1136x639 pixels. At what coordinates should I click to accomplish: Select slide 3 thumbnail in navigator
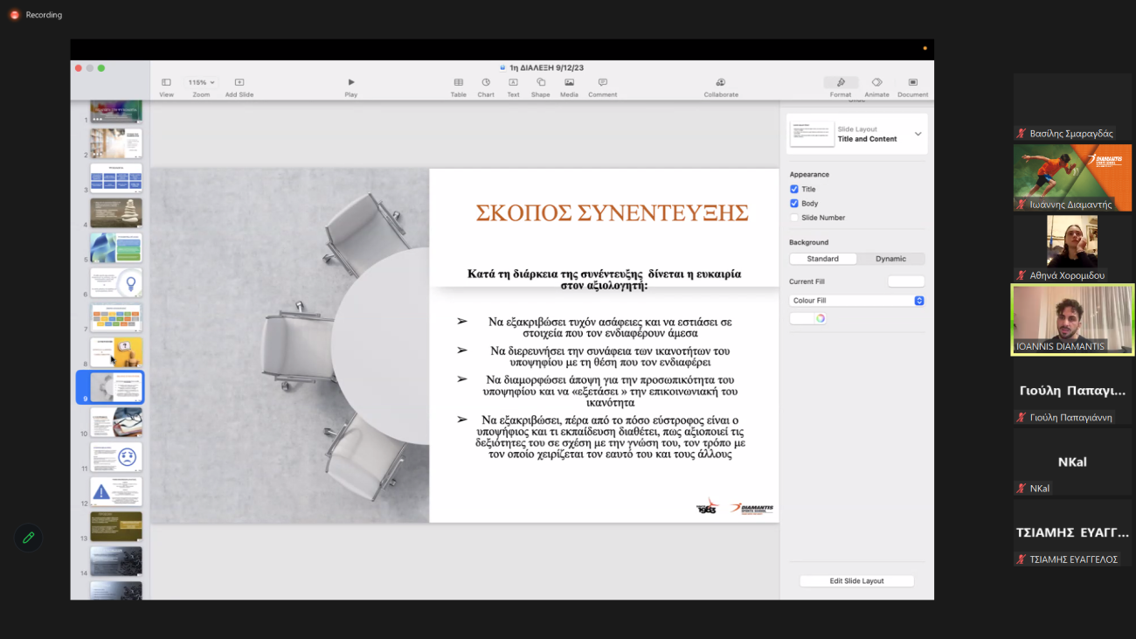coord(116,178)
